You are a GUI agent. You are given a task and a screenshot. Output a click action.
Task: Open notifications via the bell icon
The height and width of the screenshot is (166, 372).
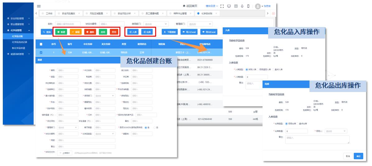(242, 6)
